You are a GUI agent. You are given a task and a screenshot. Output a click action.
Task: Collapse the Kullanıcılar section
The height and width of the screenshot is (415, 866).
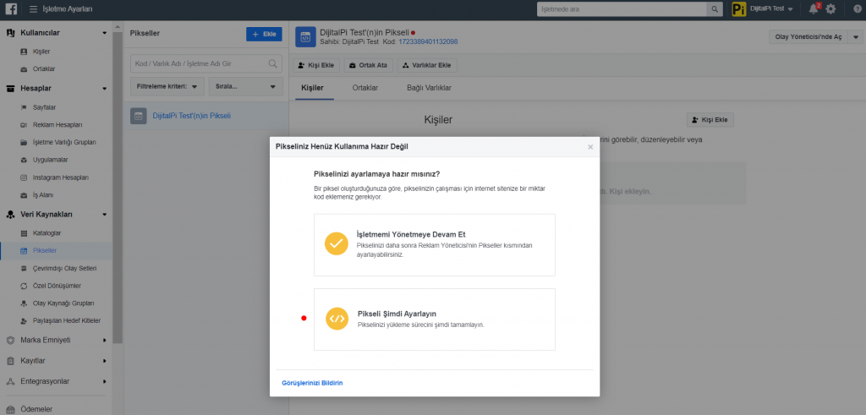104,33
